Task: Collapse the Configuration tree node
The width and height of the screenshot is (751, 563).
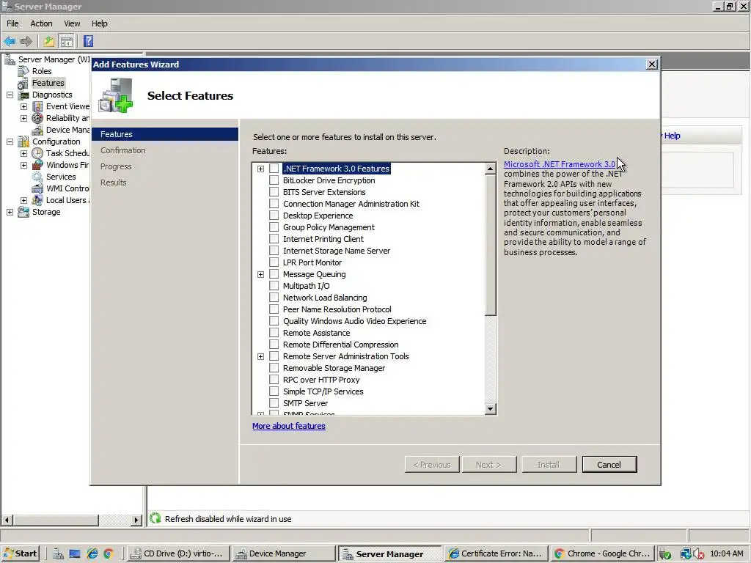Action: 10,141
